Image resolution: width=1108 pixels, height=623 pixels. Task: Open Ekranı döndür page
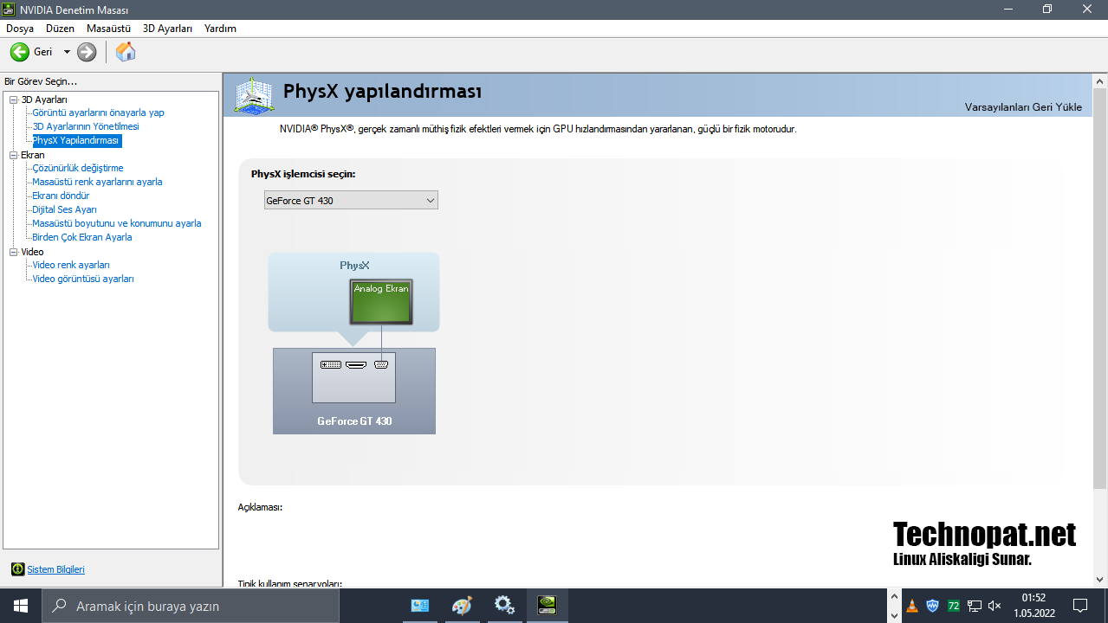[61, 196]
